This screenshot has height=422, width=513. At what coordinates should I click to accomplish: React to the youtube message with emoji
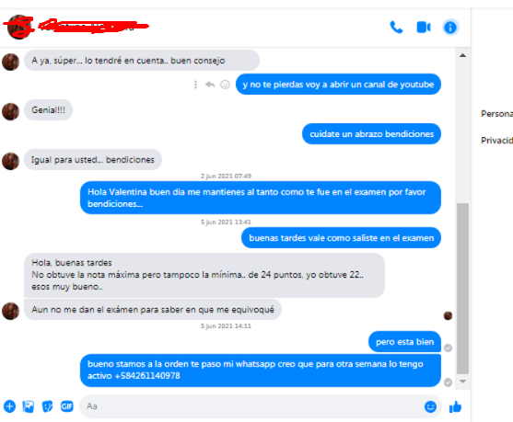pos(225,85)
